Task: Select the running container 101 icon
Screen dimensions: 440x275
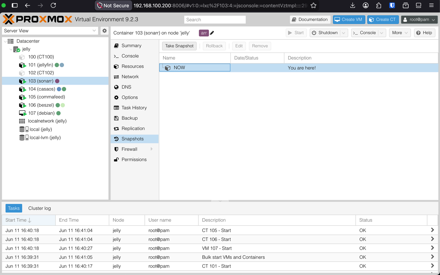Action: click(x=22, y=65)
